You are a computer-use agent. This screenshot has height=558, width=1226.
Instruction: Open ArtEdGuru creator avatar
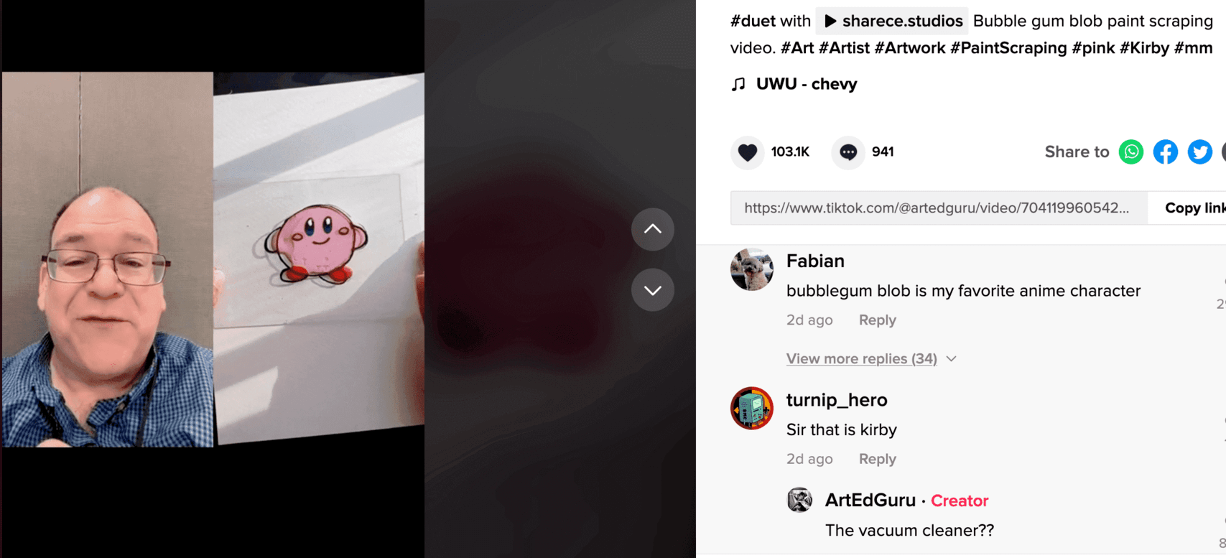tap(799, 500)
